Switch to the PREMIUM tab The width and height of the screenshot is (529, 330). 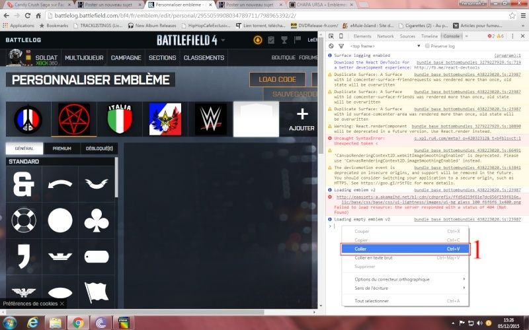click(61, 148)
